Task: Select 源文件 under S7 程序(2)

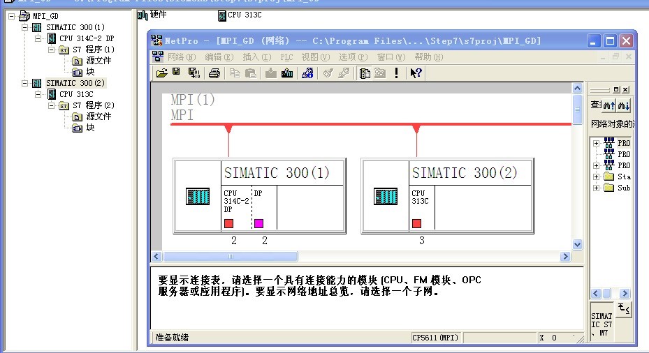Action: pyautogui.click(x=99, y=117)
